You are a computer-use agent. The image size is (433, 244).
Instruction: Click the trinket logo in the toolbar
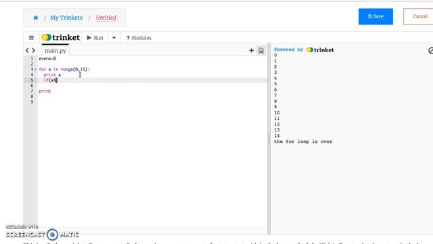pos(61,37)
